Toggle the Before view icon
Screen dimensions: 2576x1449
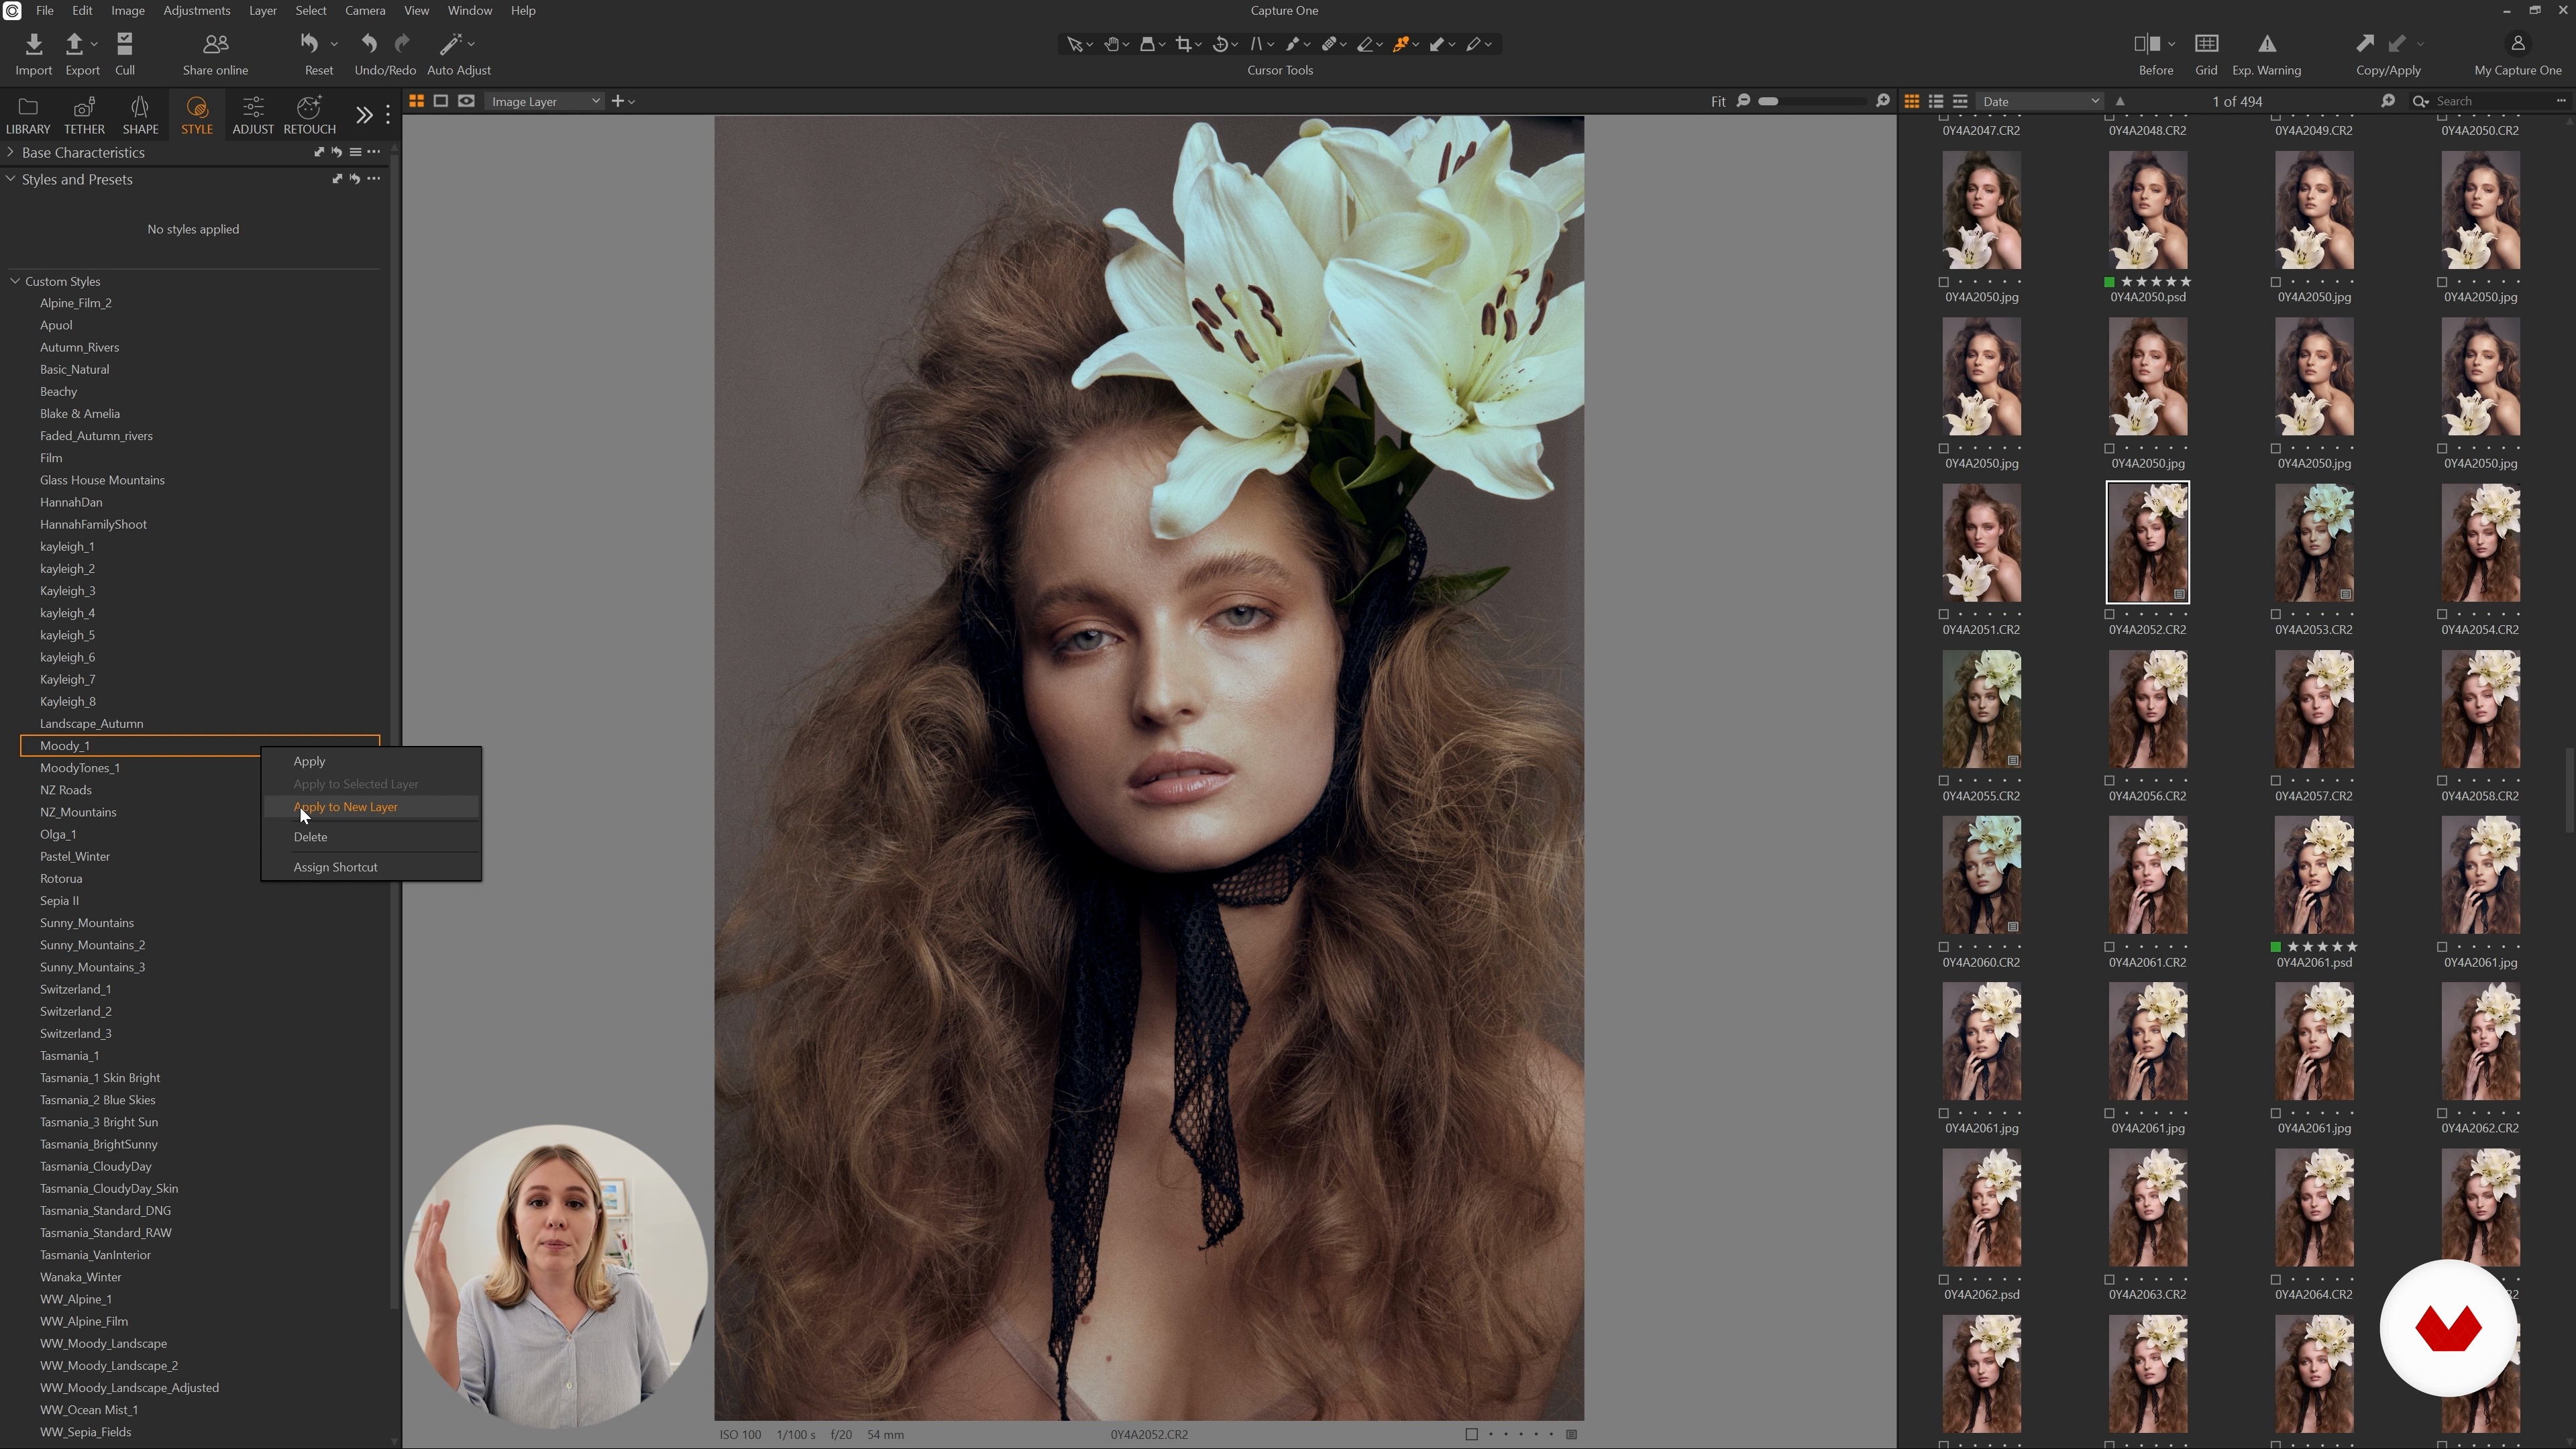pos(2146,44)
